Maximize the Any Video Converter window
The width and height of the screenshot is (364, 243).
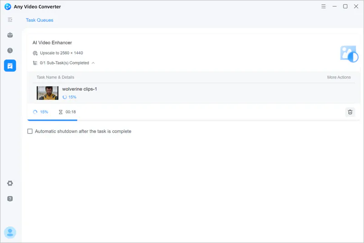(x=345, y=6)
